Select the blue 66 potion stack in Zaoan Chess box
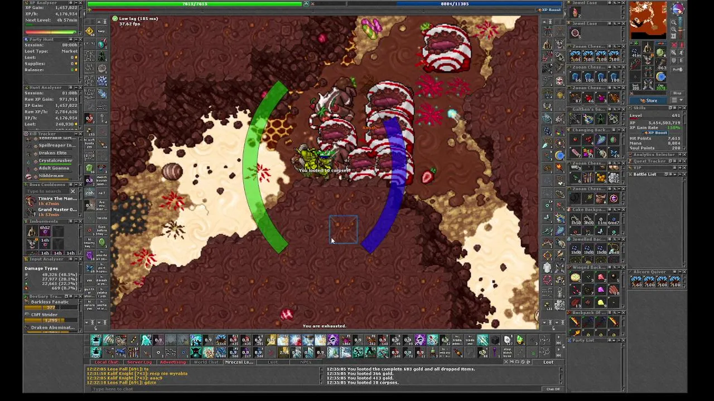The width and height of the screenshot is (714, 401). [x=576, y=77]
